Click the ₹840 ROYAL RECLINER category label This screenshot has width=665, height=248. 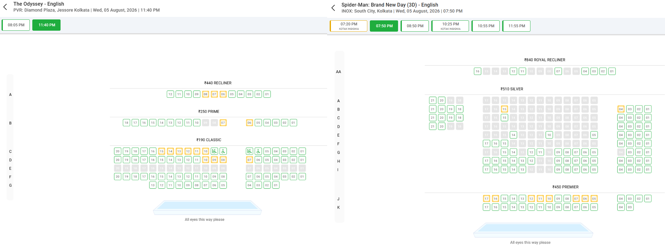(x=545, y=60)
